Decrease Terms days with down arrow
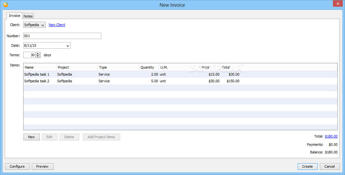The image size is (345, 175). click(38, 56)
